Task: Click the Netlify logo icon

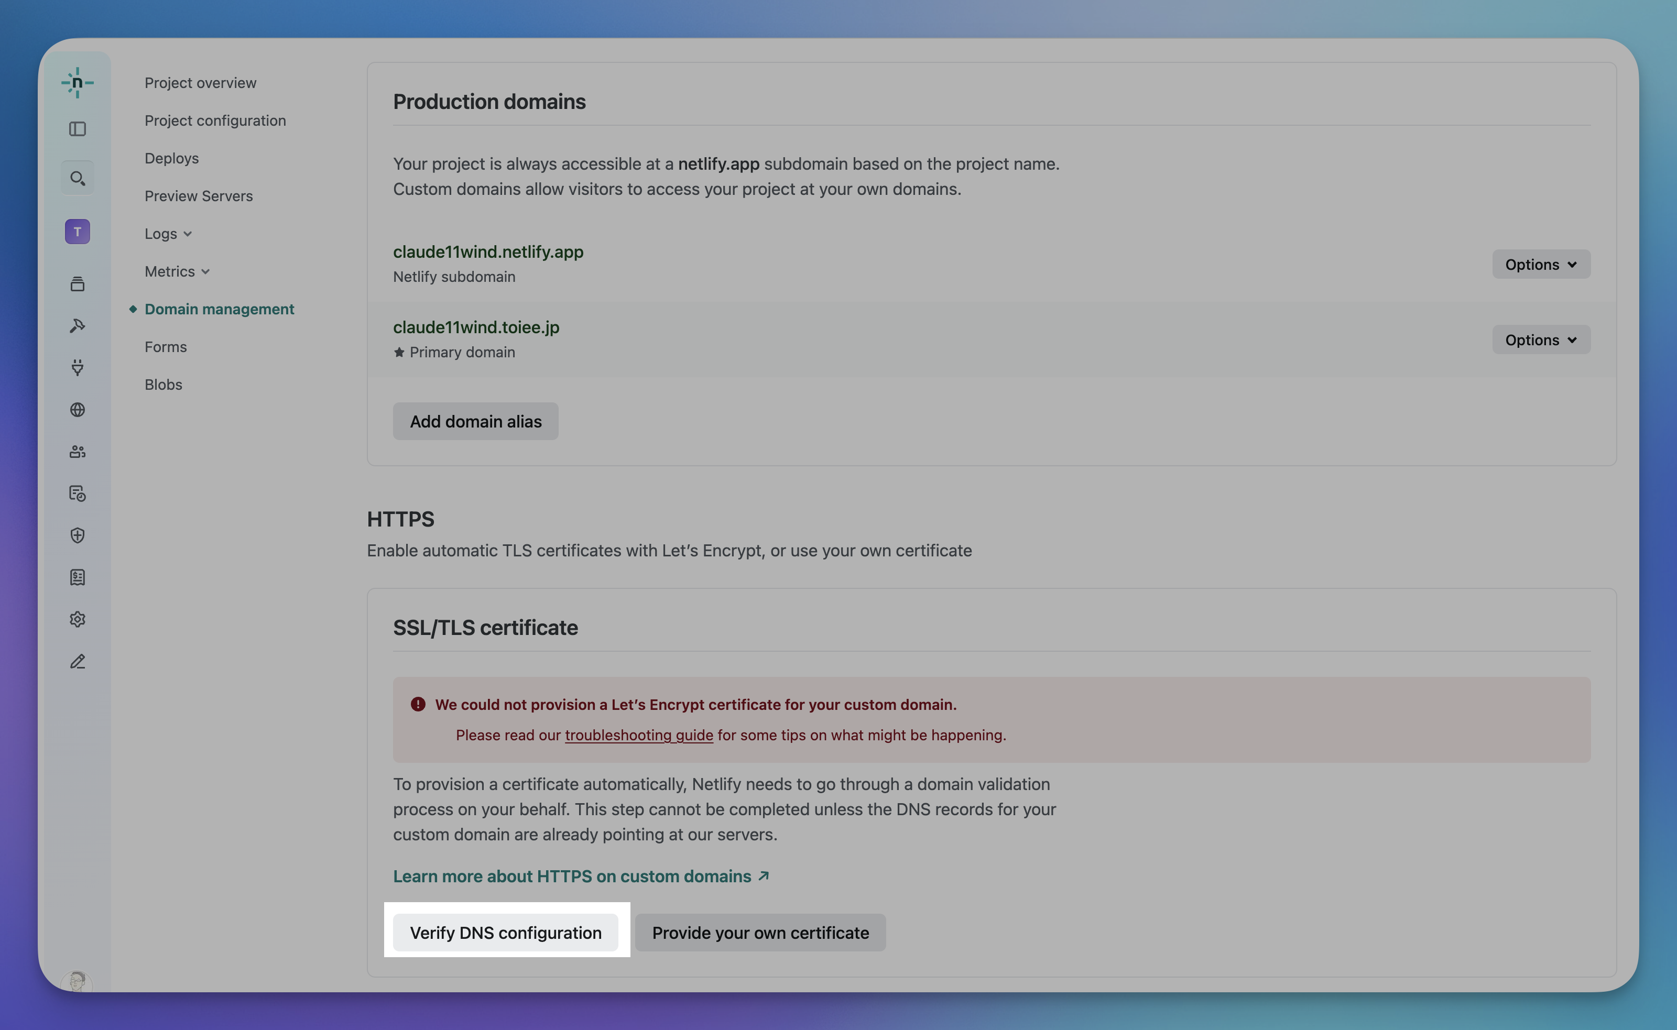Action: (x=77, y=82)
